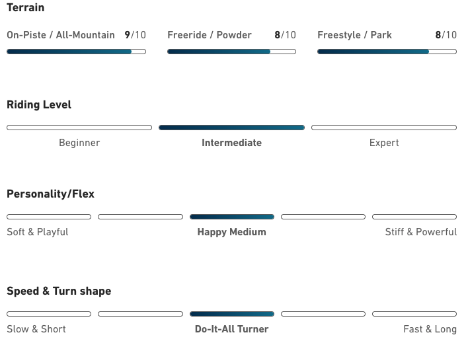Click the Speed & Turn shape heading
This screenshot has height=343, width=466.
coord(59,291)
